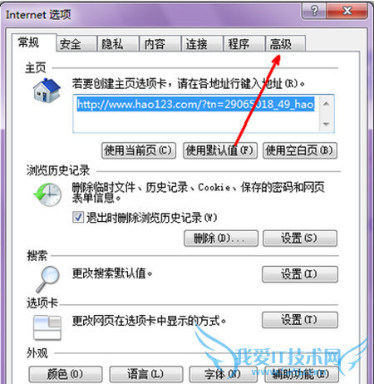
Task: Close the Internet 选项 dialog
Action: (x=347, y=11)
